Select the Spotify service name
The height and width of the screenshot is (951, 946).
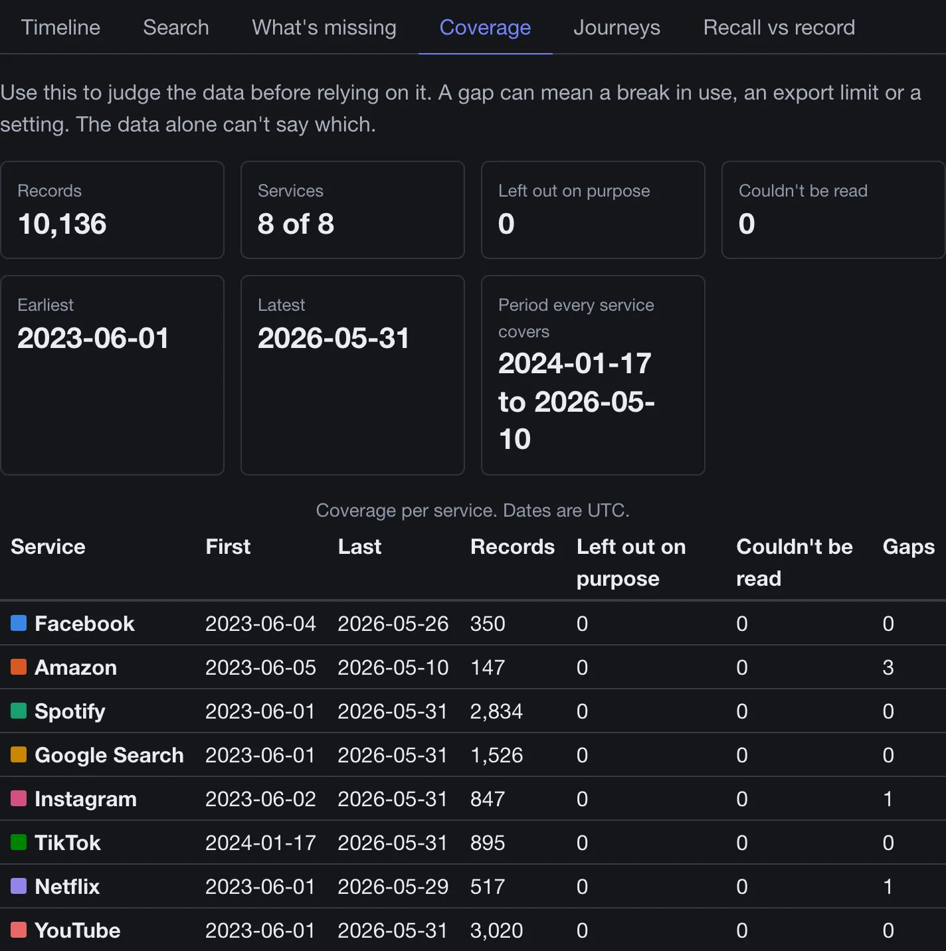click(70, 711)
